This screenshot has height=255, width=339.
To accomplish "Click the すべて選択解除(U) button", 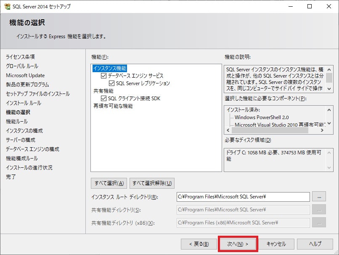I will pyautogui.click(x=152, y=183).
